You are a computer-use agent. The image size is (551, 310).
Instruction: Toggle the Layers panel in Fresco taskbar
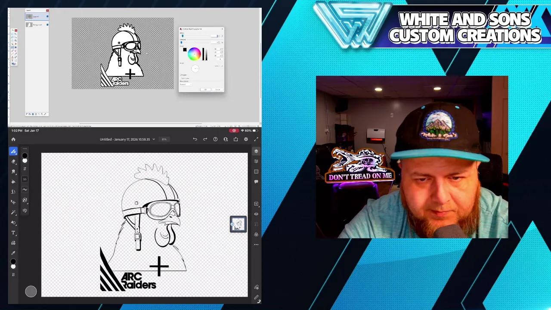[256, 151]
